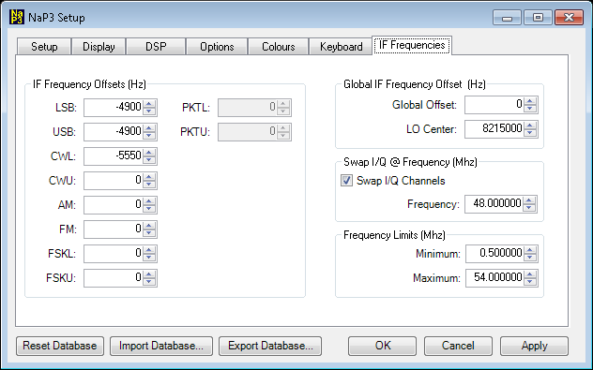This screenshot has height=370, width=593.
Task: Increase the CWL offset value
Action: point(149,153)
